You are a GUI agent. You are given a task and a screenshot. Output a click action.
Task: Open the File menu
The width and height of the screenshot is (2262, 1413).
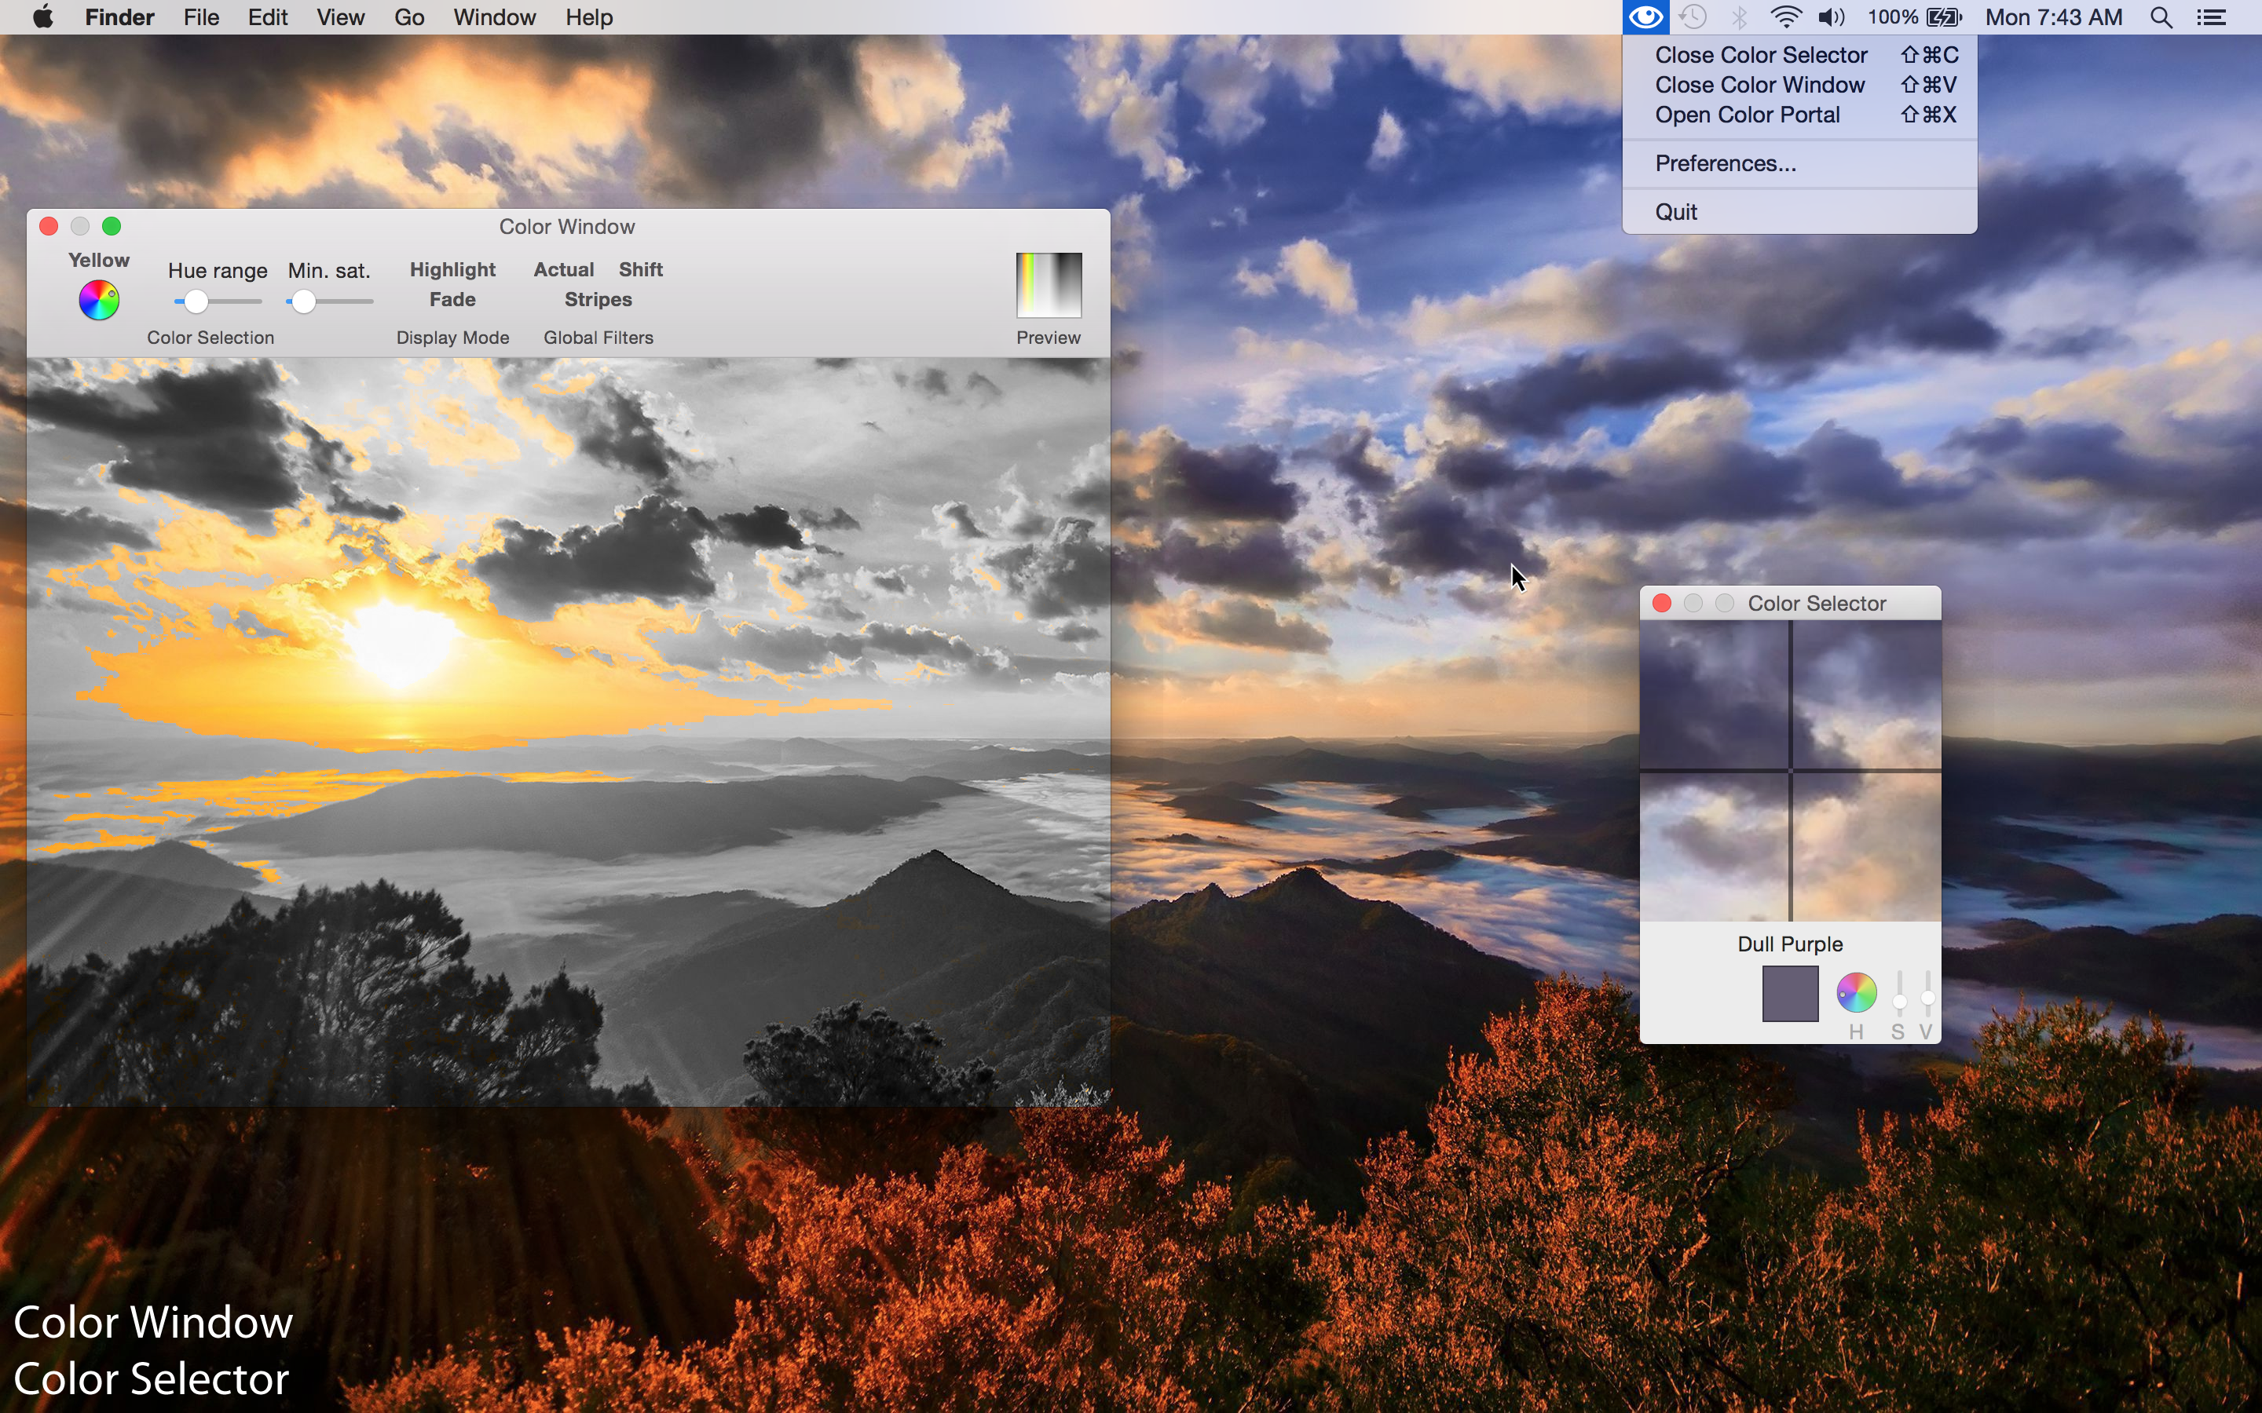click(x=201, y=16)
